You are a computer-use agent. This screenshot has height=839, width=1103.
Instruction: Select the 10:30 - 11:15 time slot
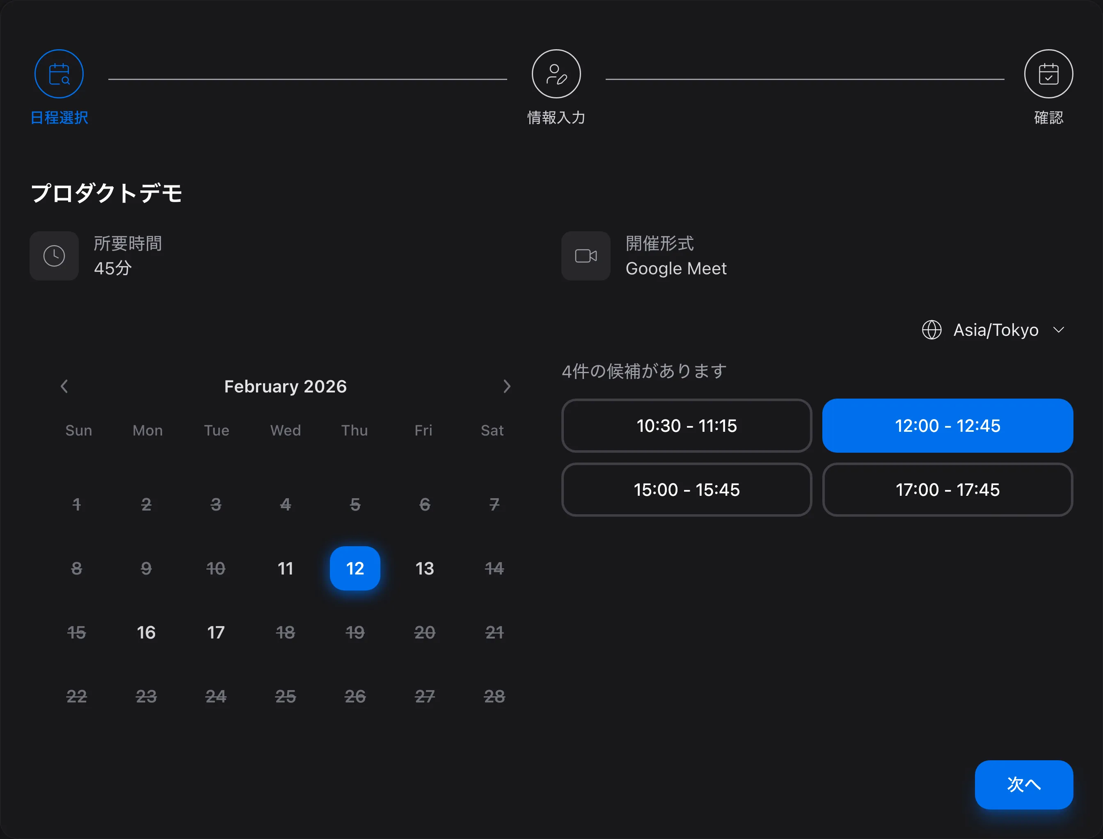[x=686, y=426]
